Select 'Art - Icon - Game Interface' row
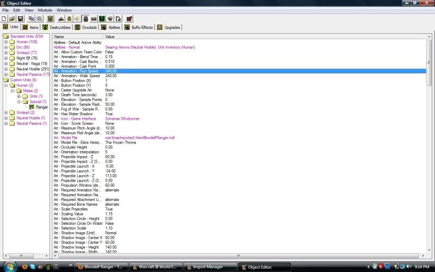Screen dimensions: 435x272 click(x=239, y=119)
